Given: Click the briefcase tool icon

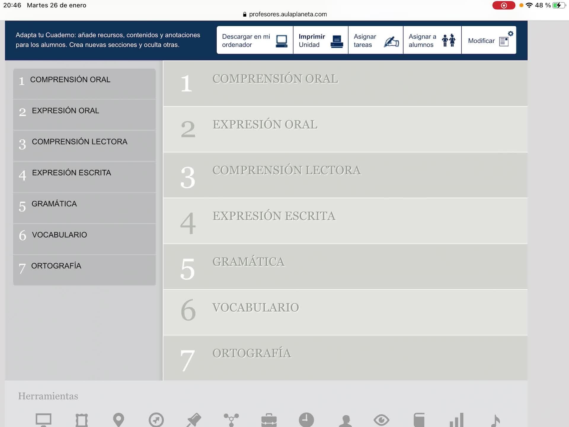Looking at the screenshot, I should 269,420.
